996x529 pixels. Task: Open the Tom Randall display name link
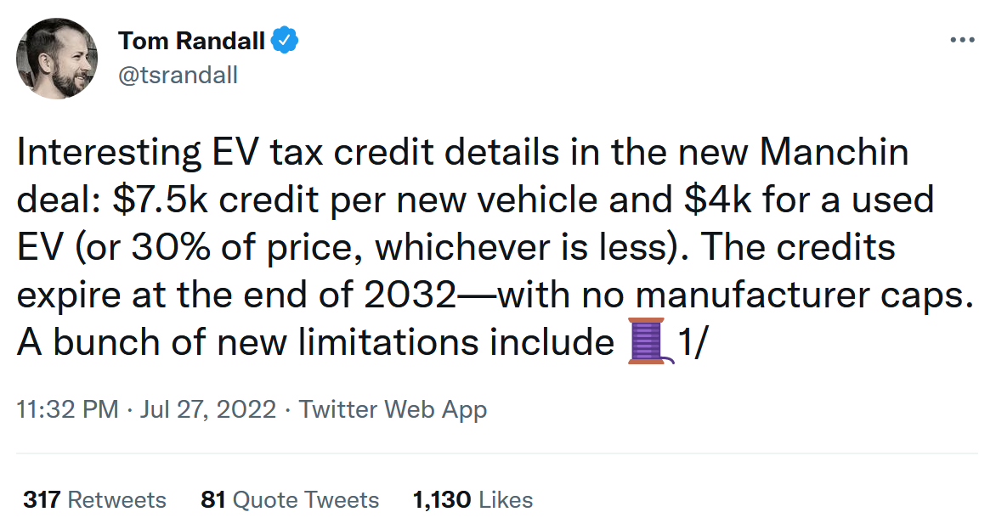191,40
